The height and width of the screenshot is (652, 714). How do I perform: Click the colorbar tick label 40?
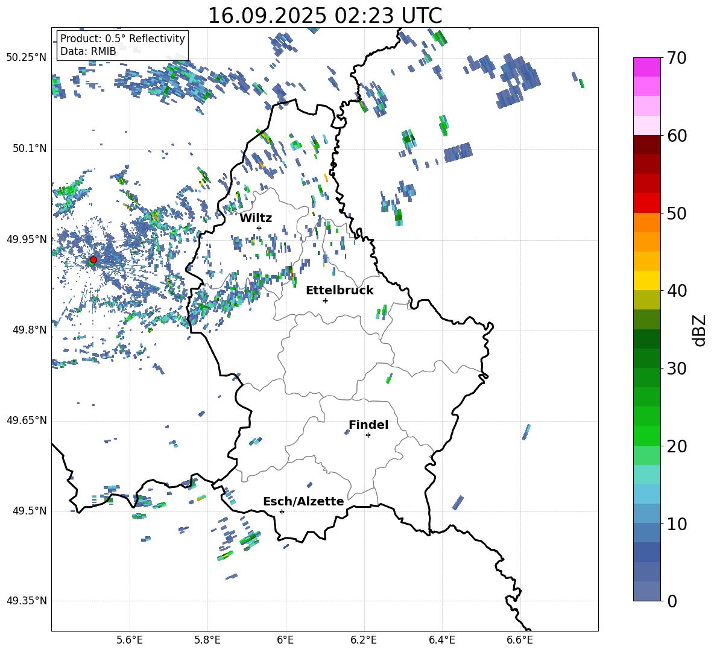coord(677,291)
